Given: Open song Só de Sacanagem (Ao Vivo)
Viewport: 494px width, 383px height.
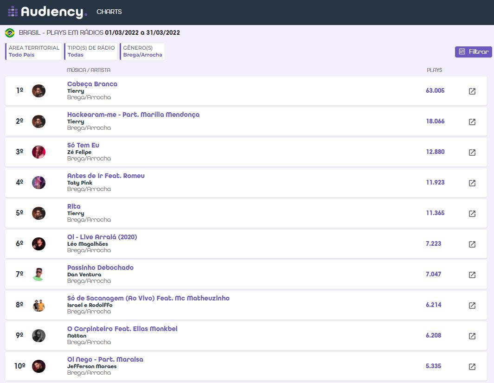Looking at the screenshot, I should click(148, 298).
